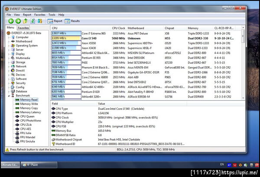Select the 12472 MB/s result bar
This screenshot has width=260, height=177.
(66, 43)
